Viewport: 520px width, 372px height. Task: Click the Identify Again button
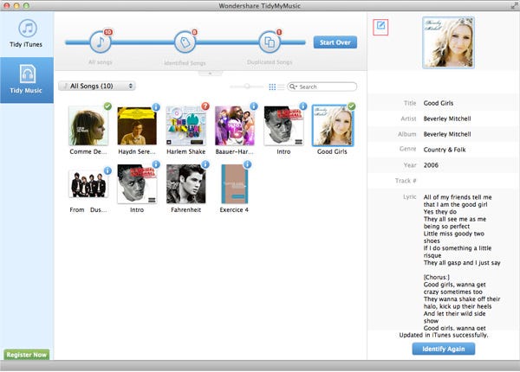click(x=444, y=349)
